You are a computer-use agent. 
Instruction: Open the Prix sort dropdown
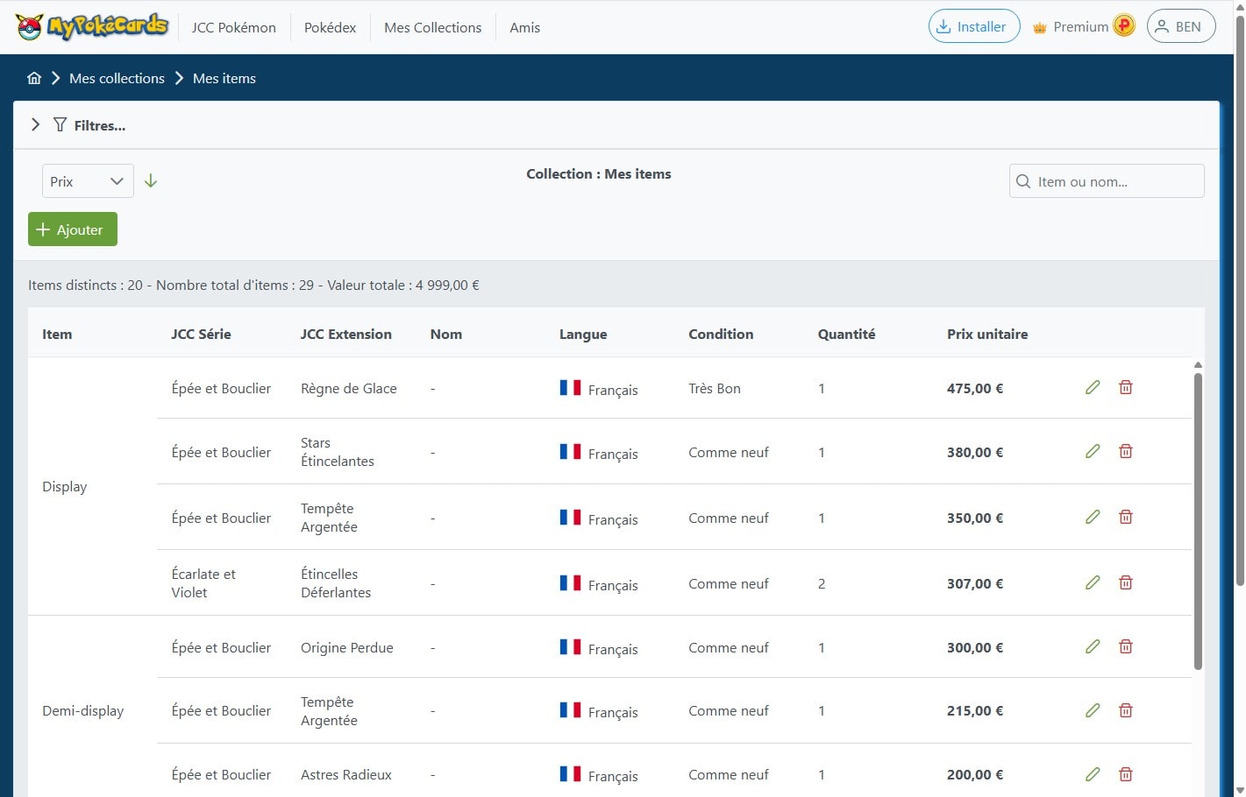click(88, 181)
